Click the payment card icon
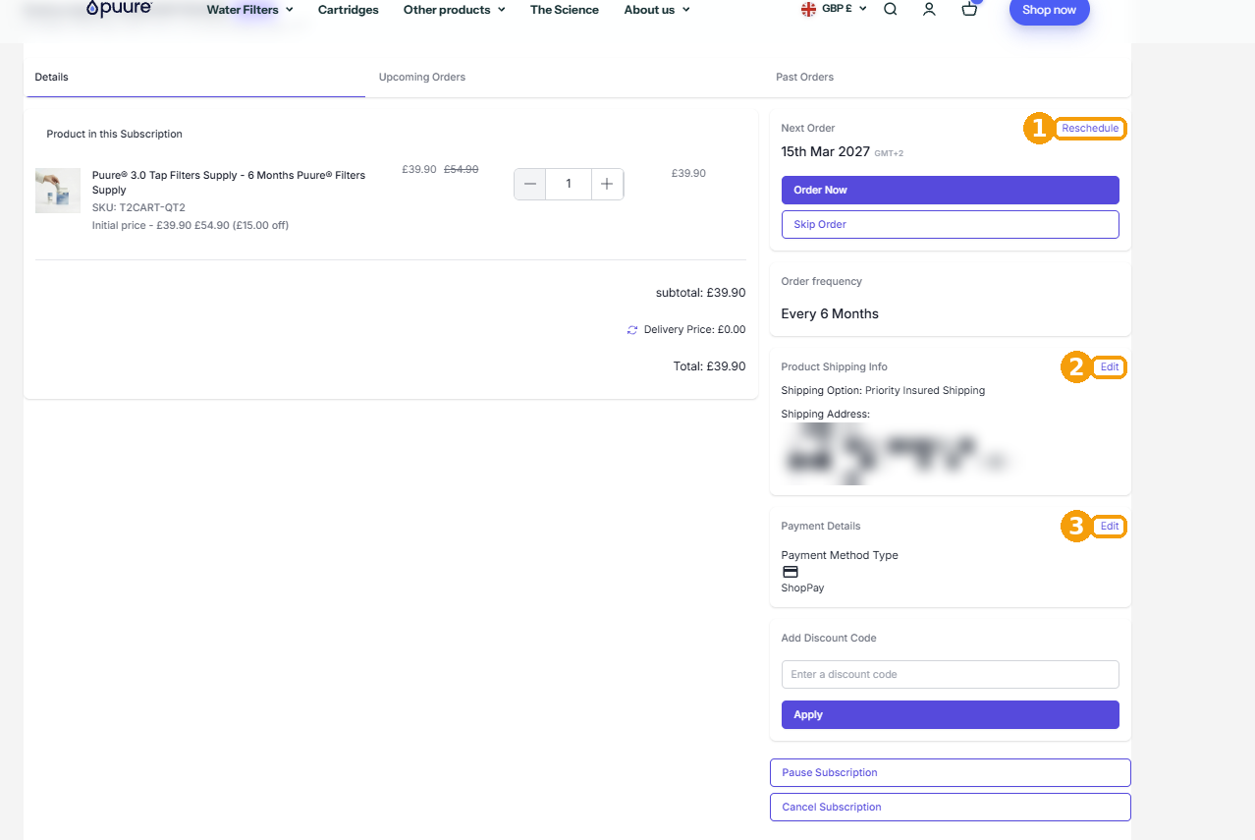Screen dimensions: 1255x840 (x=791, y=572)
